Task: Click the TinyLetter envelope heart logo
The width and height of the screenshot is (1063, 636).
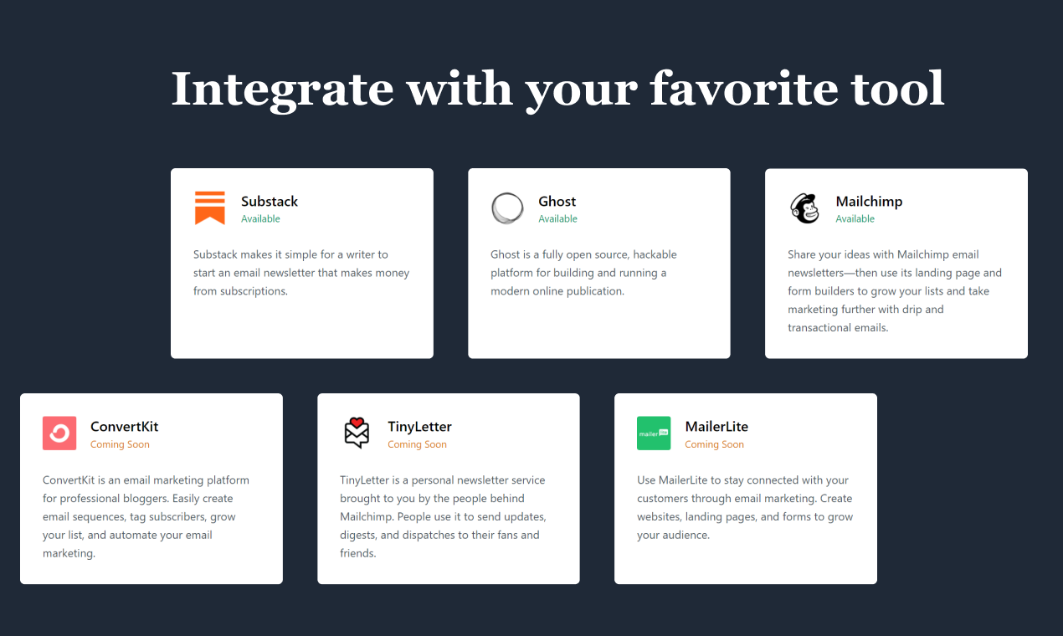Action: (x=357, y=433)
